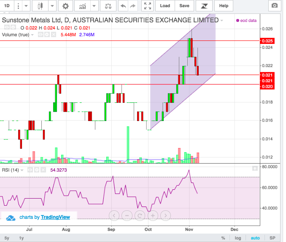Screen dimensions: 286x242
Task: Expand Volume (true) legend dropdown
Action: pos(32,35)
